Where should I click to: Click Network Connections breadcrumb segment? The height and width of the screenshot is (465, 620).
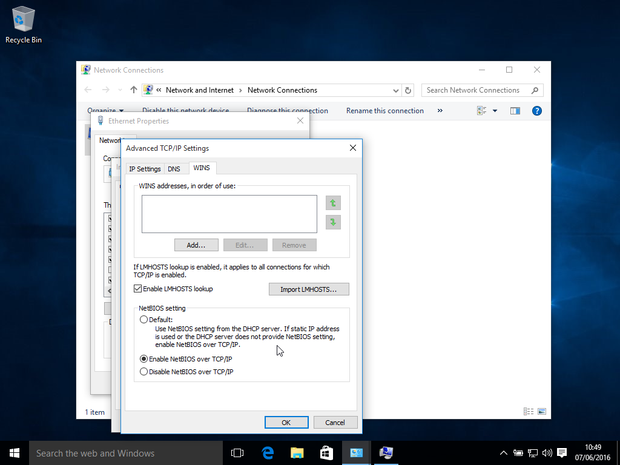click(x=282, y=90)
